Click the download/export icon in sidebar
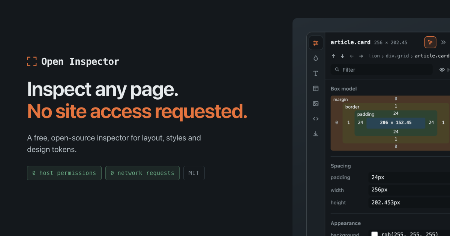Viewport: 450px width, 236px height. pyautogui.click(x=316, y=134)
